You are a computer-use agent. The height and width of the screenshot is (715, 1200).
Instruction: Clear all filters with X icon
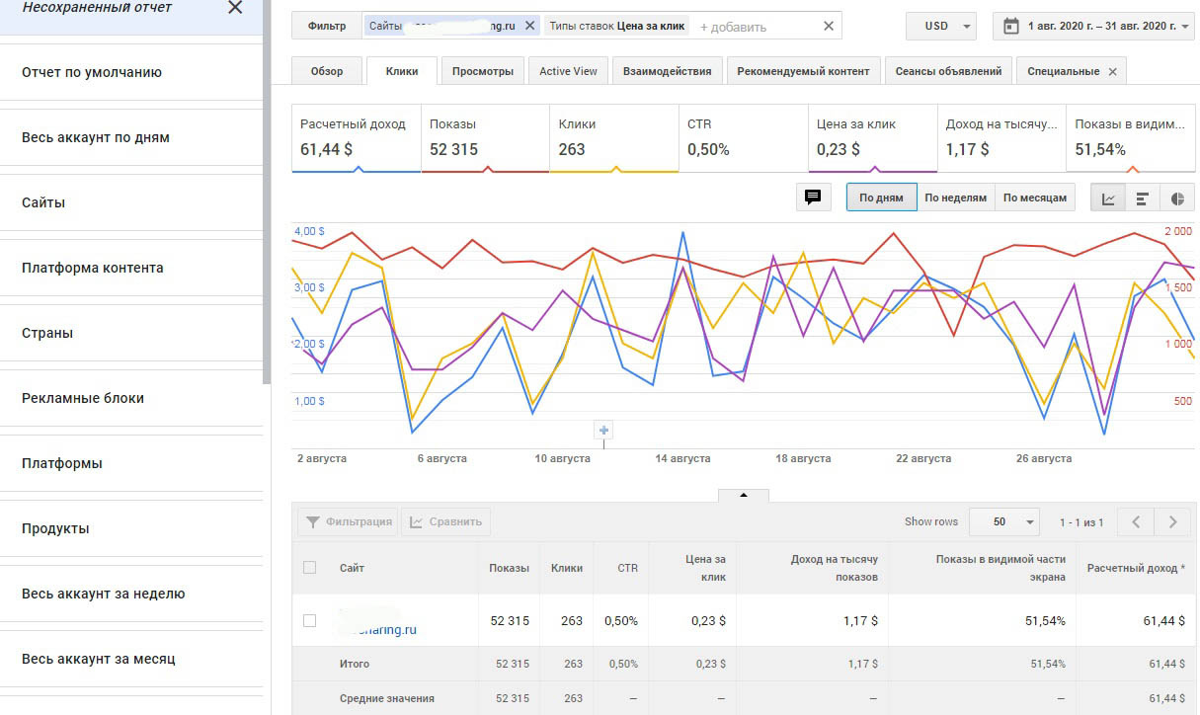pyautogui.click(x=828, y=26)
